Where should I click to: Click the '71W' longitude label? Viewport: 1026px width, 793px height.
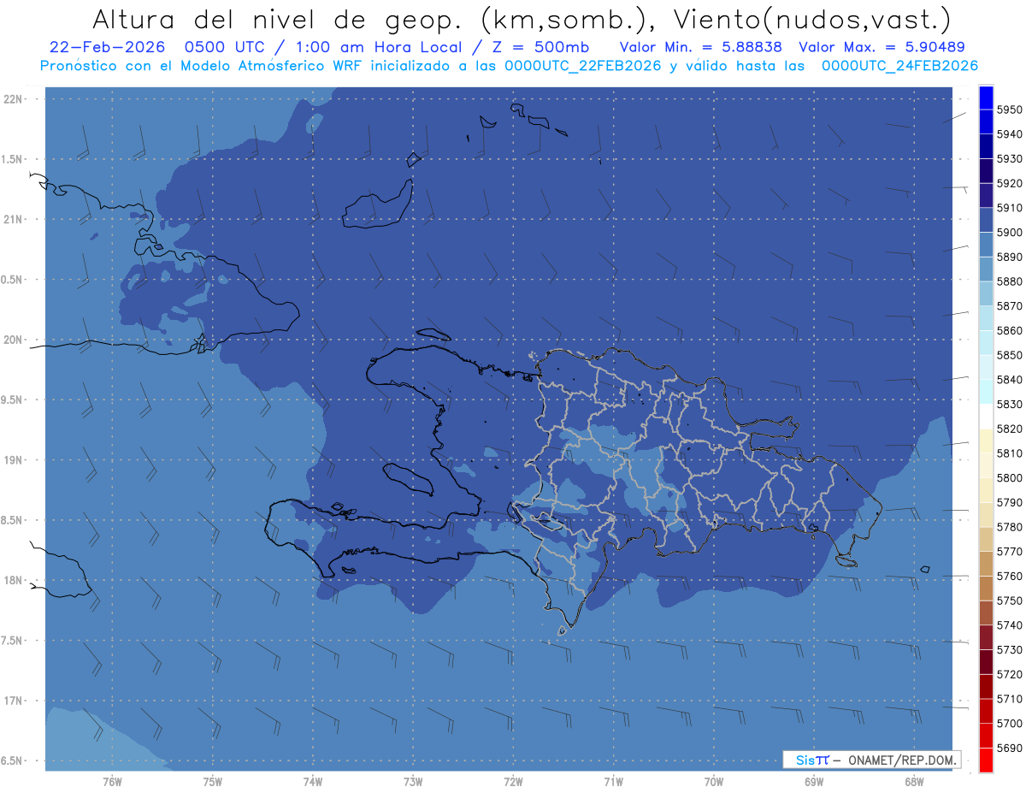613,782
